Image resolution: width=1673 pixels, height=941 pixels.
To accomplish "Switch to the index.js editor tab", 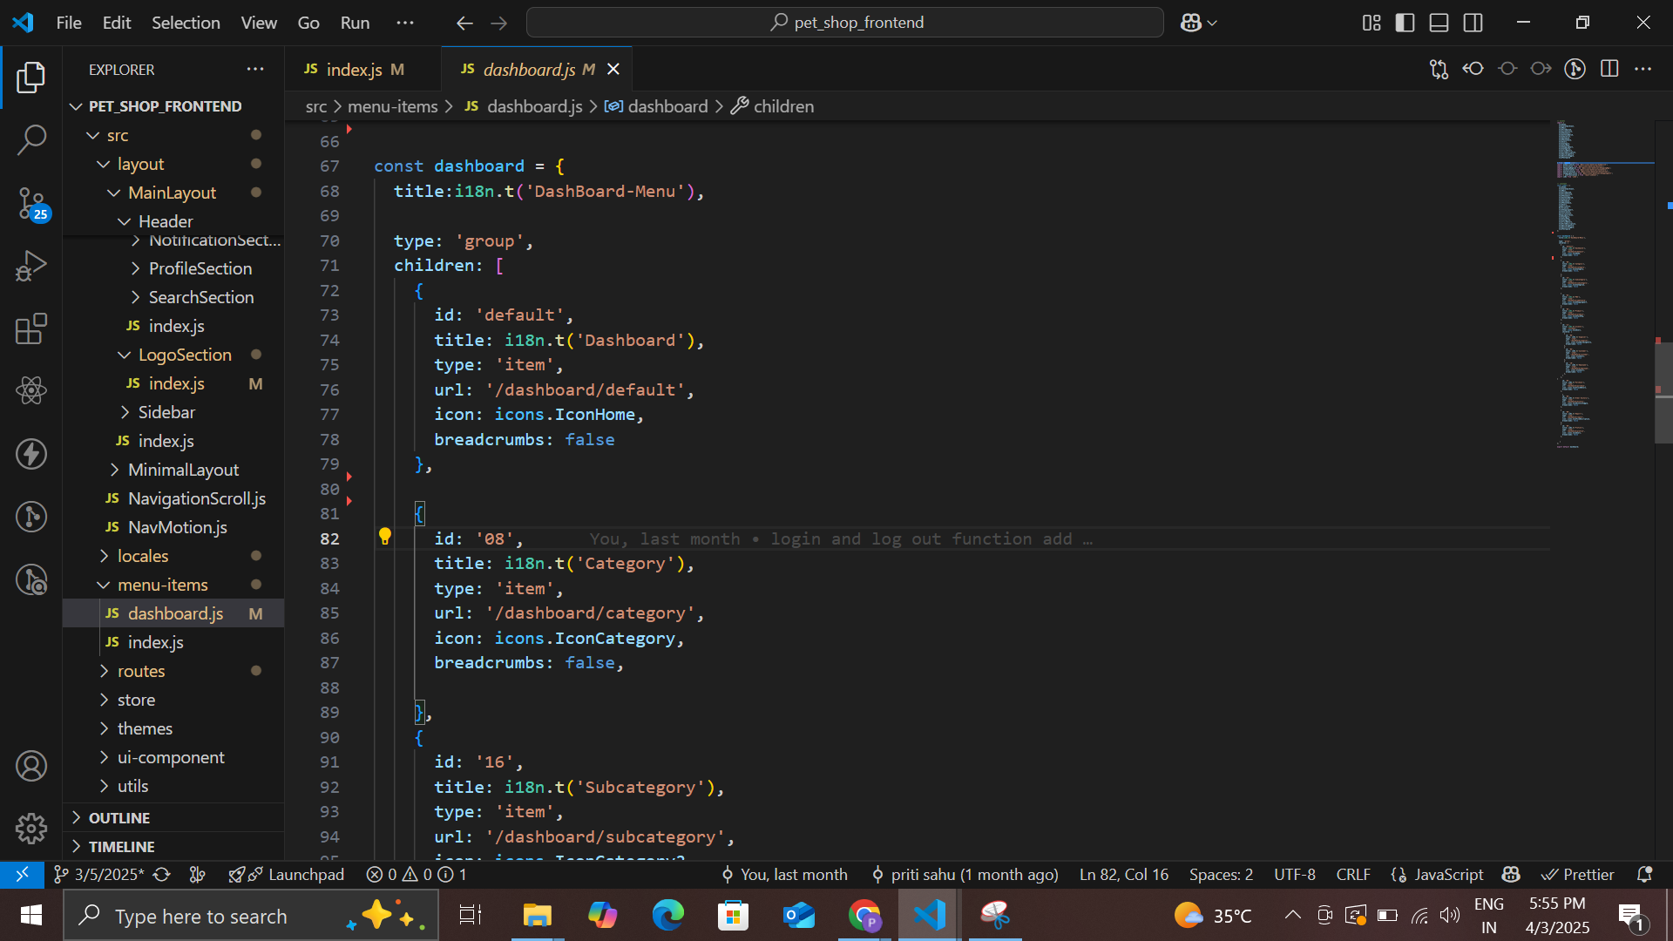I will (354, 70).
